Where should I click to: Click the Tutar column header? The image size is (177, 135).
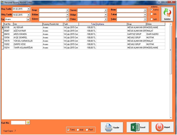(87, 24)
